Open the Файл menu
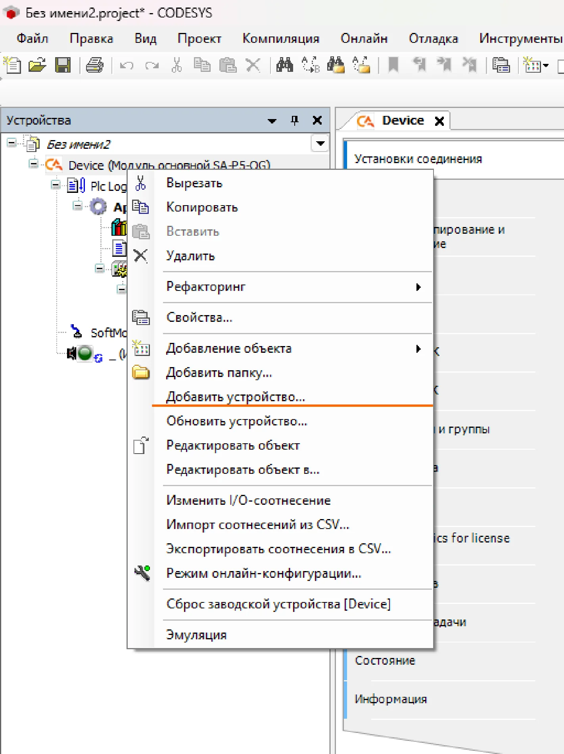This screenshot has height=754, width=564. pyautogui.click(x=32, y=38)
